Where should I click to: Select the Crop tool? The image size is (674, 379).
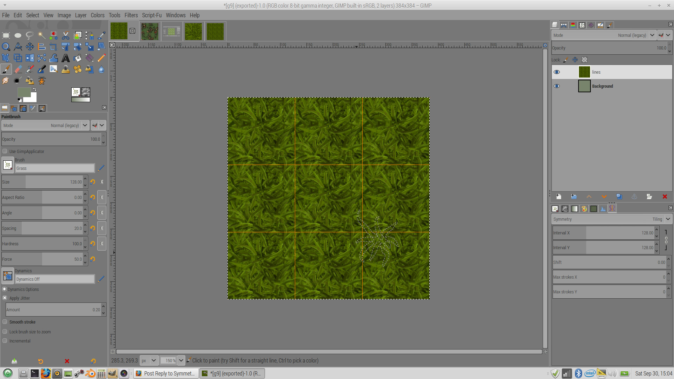53,47
